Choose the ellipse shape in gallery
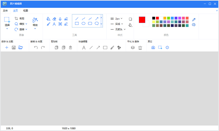This screenshot has width=219, height=131. click(83, 24)
